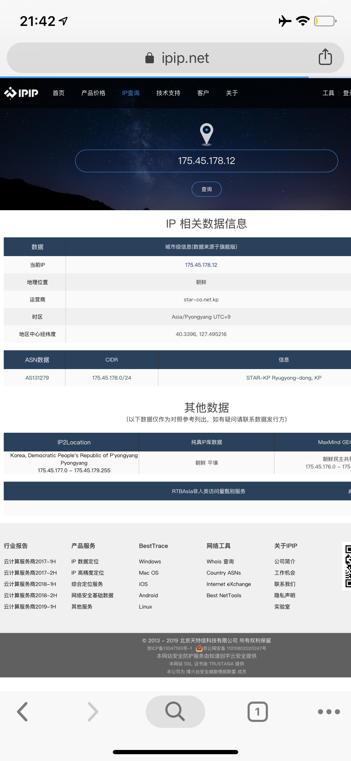Click BestTrace Windows link
Image resolution: width=351 pixels, height=761 pixels.
(x=150, y=561)
